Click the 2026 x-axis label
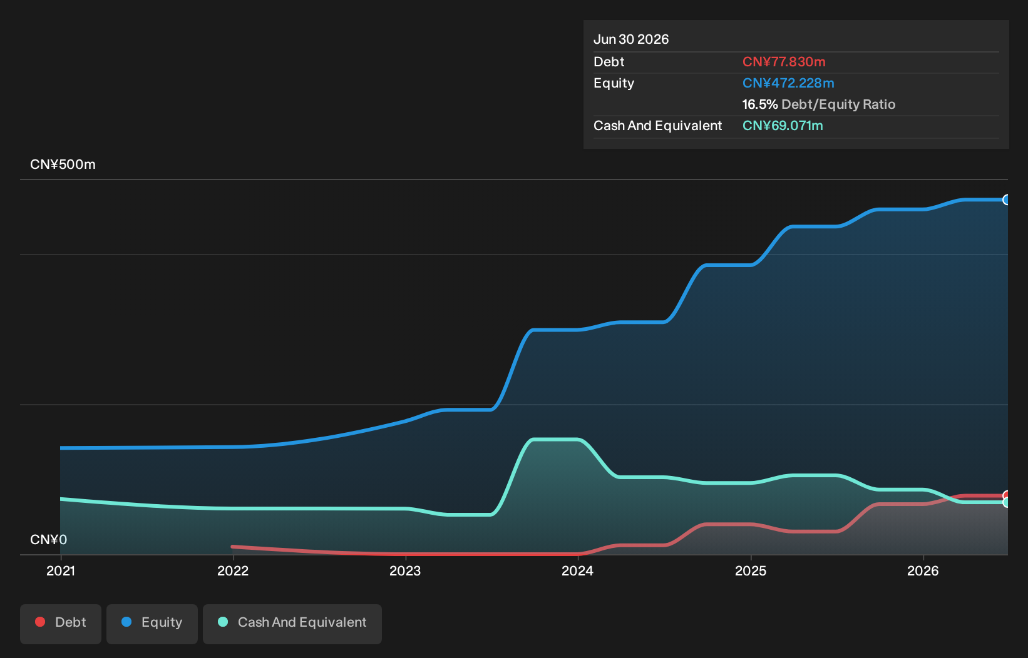The height and width of the screenshot is (658, 1028). tap(923, 570)
